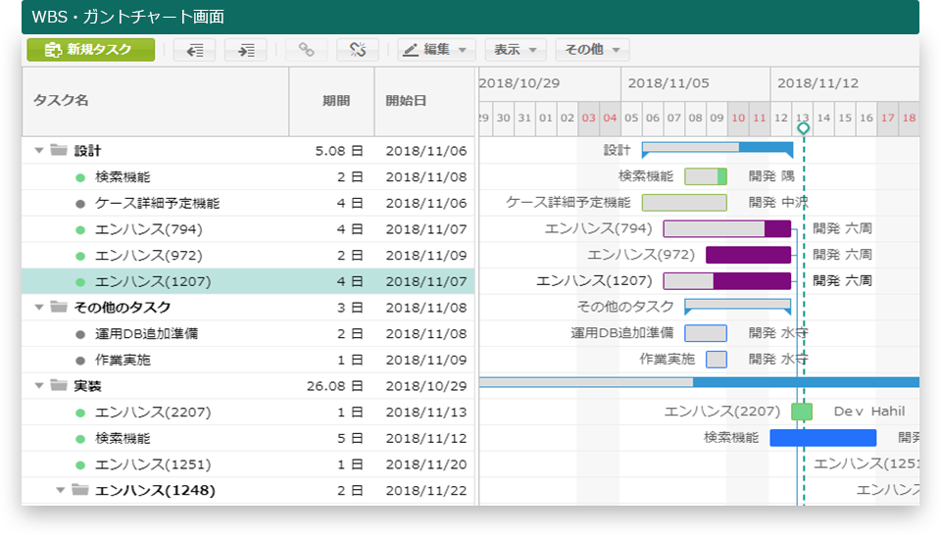941x535 pixels.
Task: Collapse the その他のタスク folder group
Action: tap(39, 307)
